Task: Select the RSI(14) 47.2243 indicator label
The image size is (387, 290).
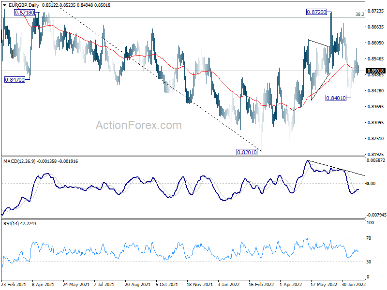Action: pos(20,223)
